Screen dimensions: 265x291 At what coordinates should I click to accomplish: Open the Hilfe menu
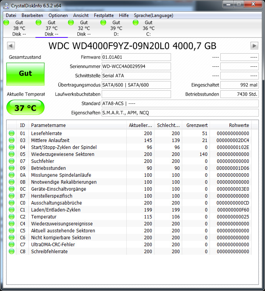tap(124, 15)
